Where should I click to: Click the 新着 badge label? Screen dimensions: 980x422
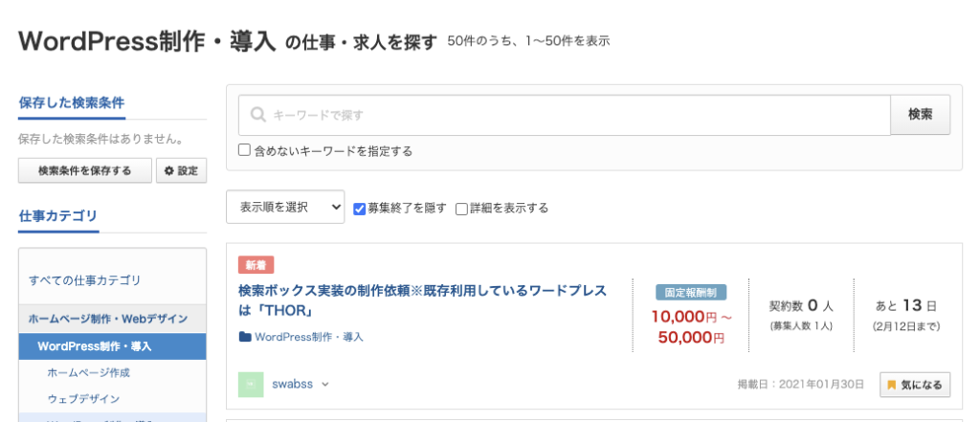tap(256, 265)
